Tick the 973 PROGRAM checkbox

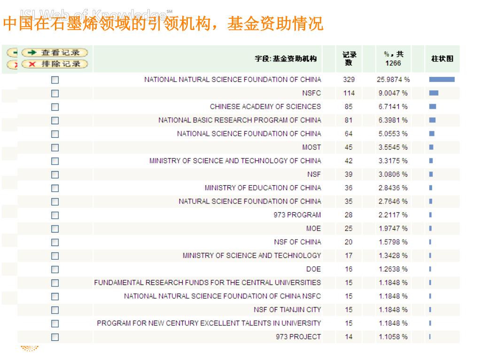(x=55, y=215)
